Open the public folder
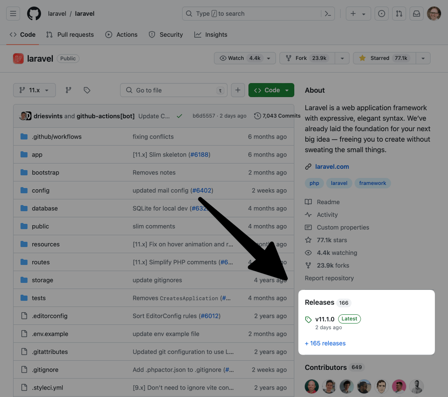 (x=40, y=226)
